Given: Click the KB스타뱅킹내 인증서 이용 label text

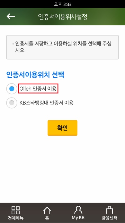Looking at the screenshot, I should click(x=46, y=103).
